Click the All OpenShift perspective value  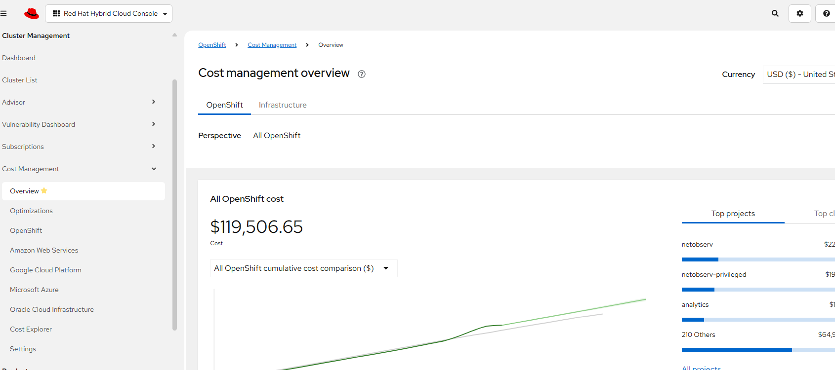pos(277,136)
